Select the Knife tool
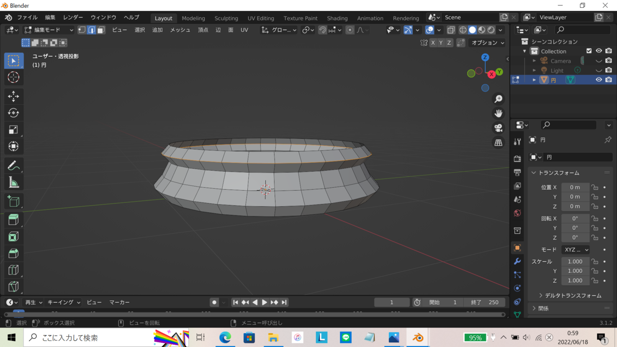Screen dimensions: 617x347 (x=14, y=286)
